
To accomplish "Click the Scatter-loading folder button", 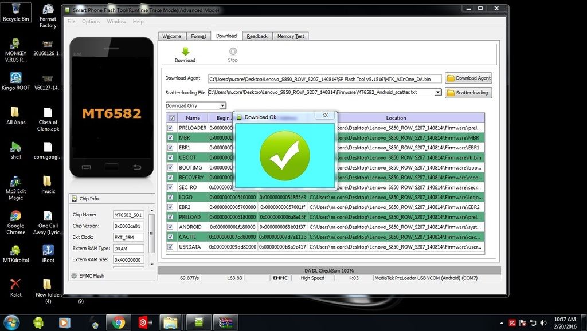I will point(468,93).
